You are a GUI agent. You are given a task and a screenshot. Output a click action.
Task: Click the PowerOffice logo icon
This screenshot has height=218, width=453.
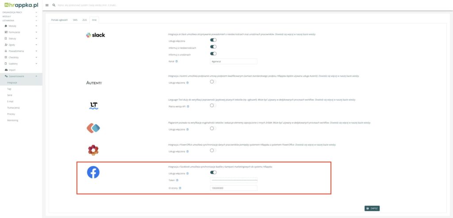pyautogui.click(x=93, y=150)
